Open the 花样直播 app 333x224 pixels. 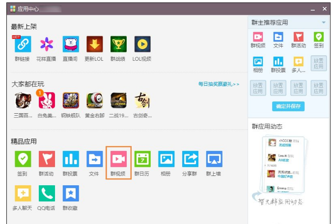pos(47,44)
